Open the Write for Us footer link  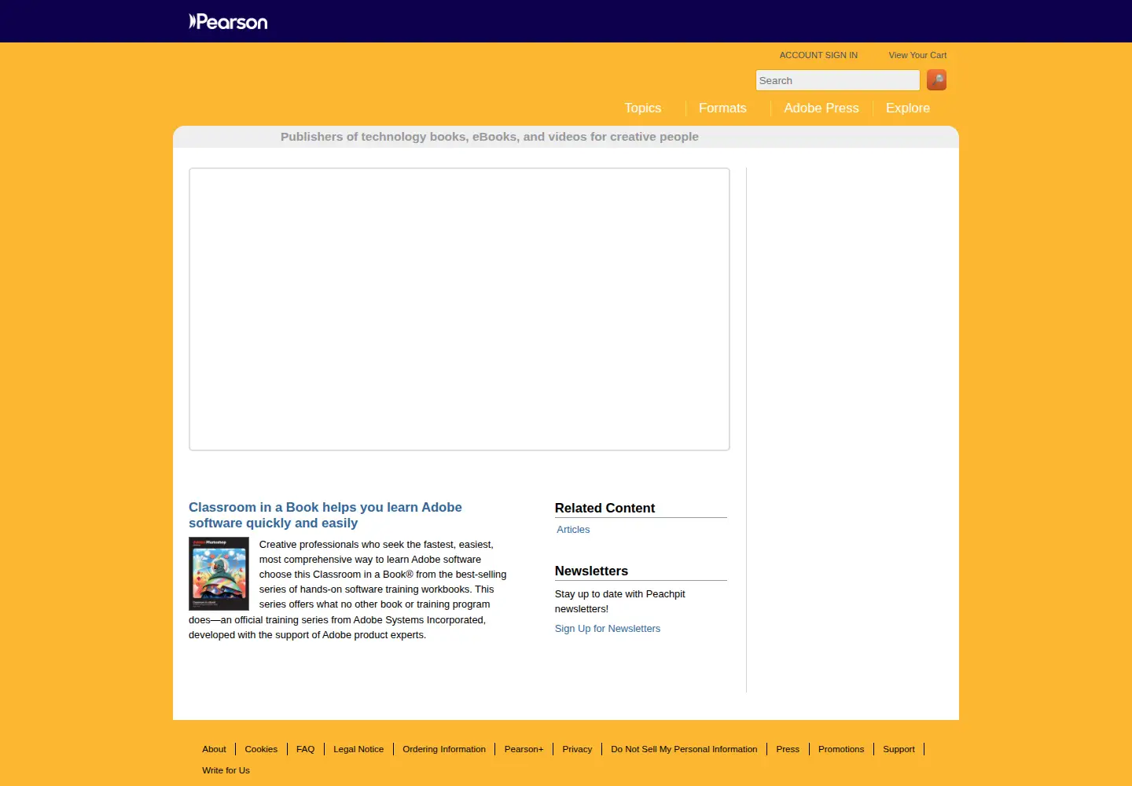pyautogui.click(x=226, y=770)
